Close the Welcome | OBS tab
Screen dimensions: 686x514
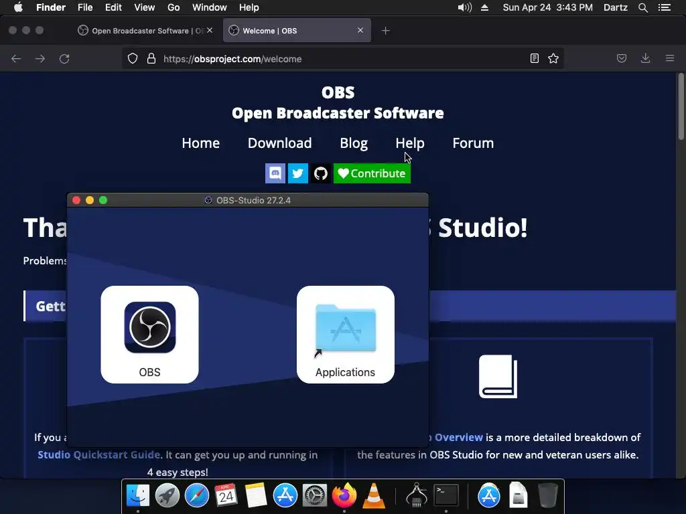pos(360,30)
